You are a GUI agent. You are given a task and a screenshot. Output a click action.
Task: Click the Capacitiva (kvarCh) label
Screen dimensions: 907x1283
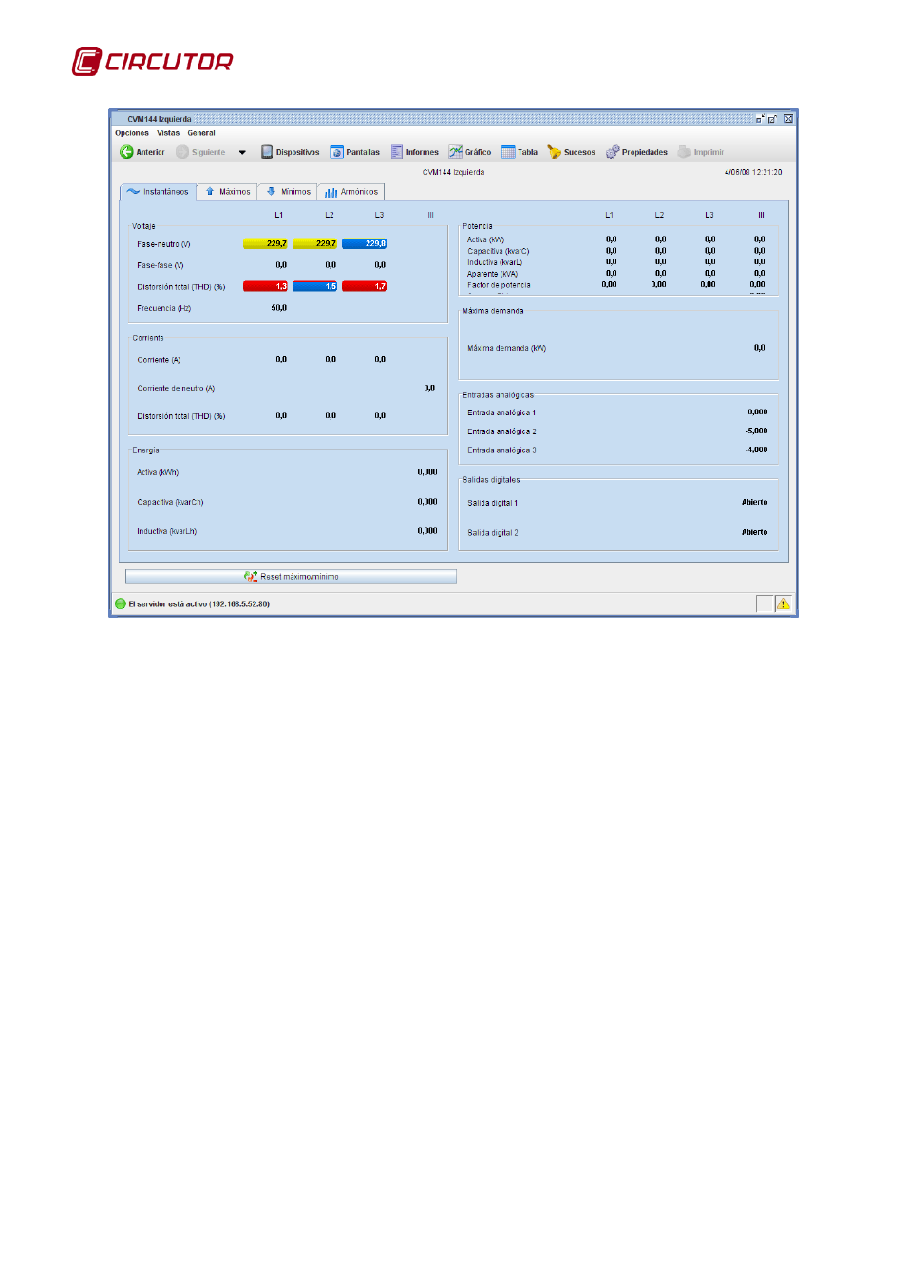[170, 502]
